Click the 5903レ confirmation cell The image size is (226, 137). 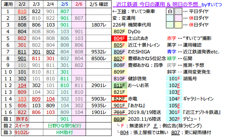coord(99,99)
